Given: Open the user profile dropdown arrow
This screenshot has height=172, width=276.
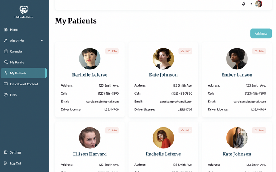Looking at the screenshot, I should pos(251,4).
